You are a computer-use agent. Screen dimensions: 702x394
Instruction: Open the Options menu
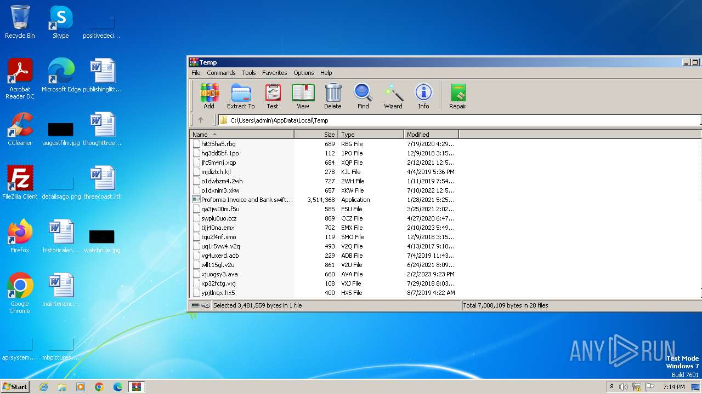coord(303,73)
